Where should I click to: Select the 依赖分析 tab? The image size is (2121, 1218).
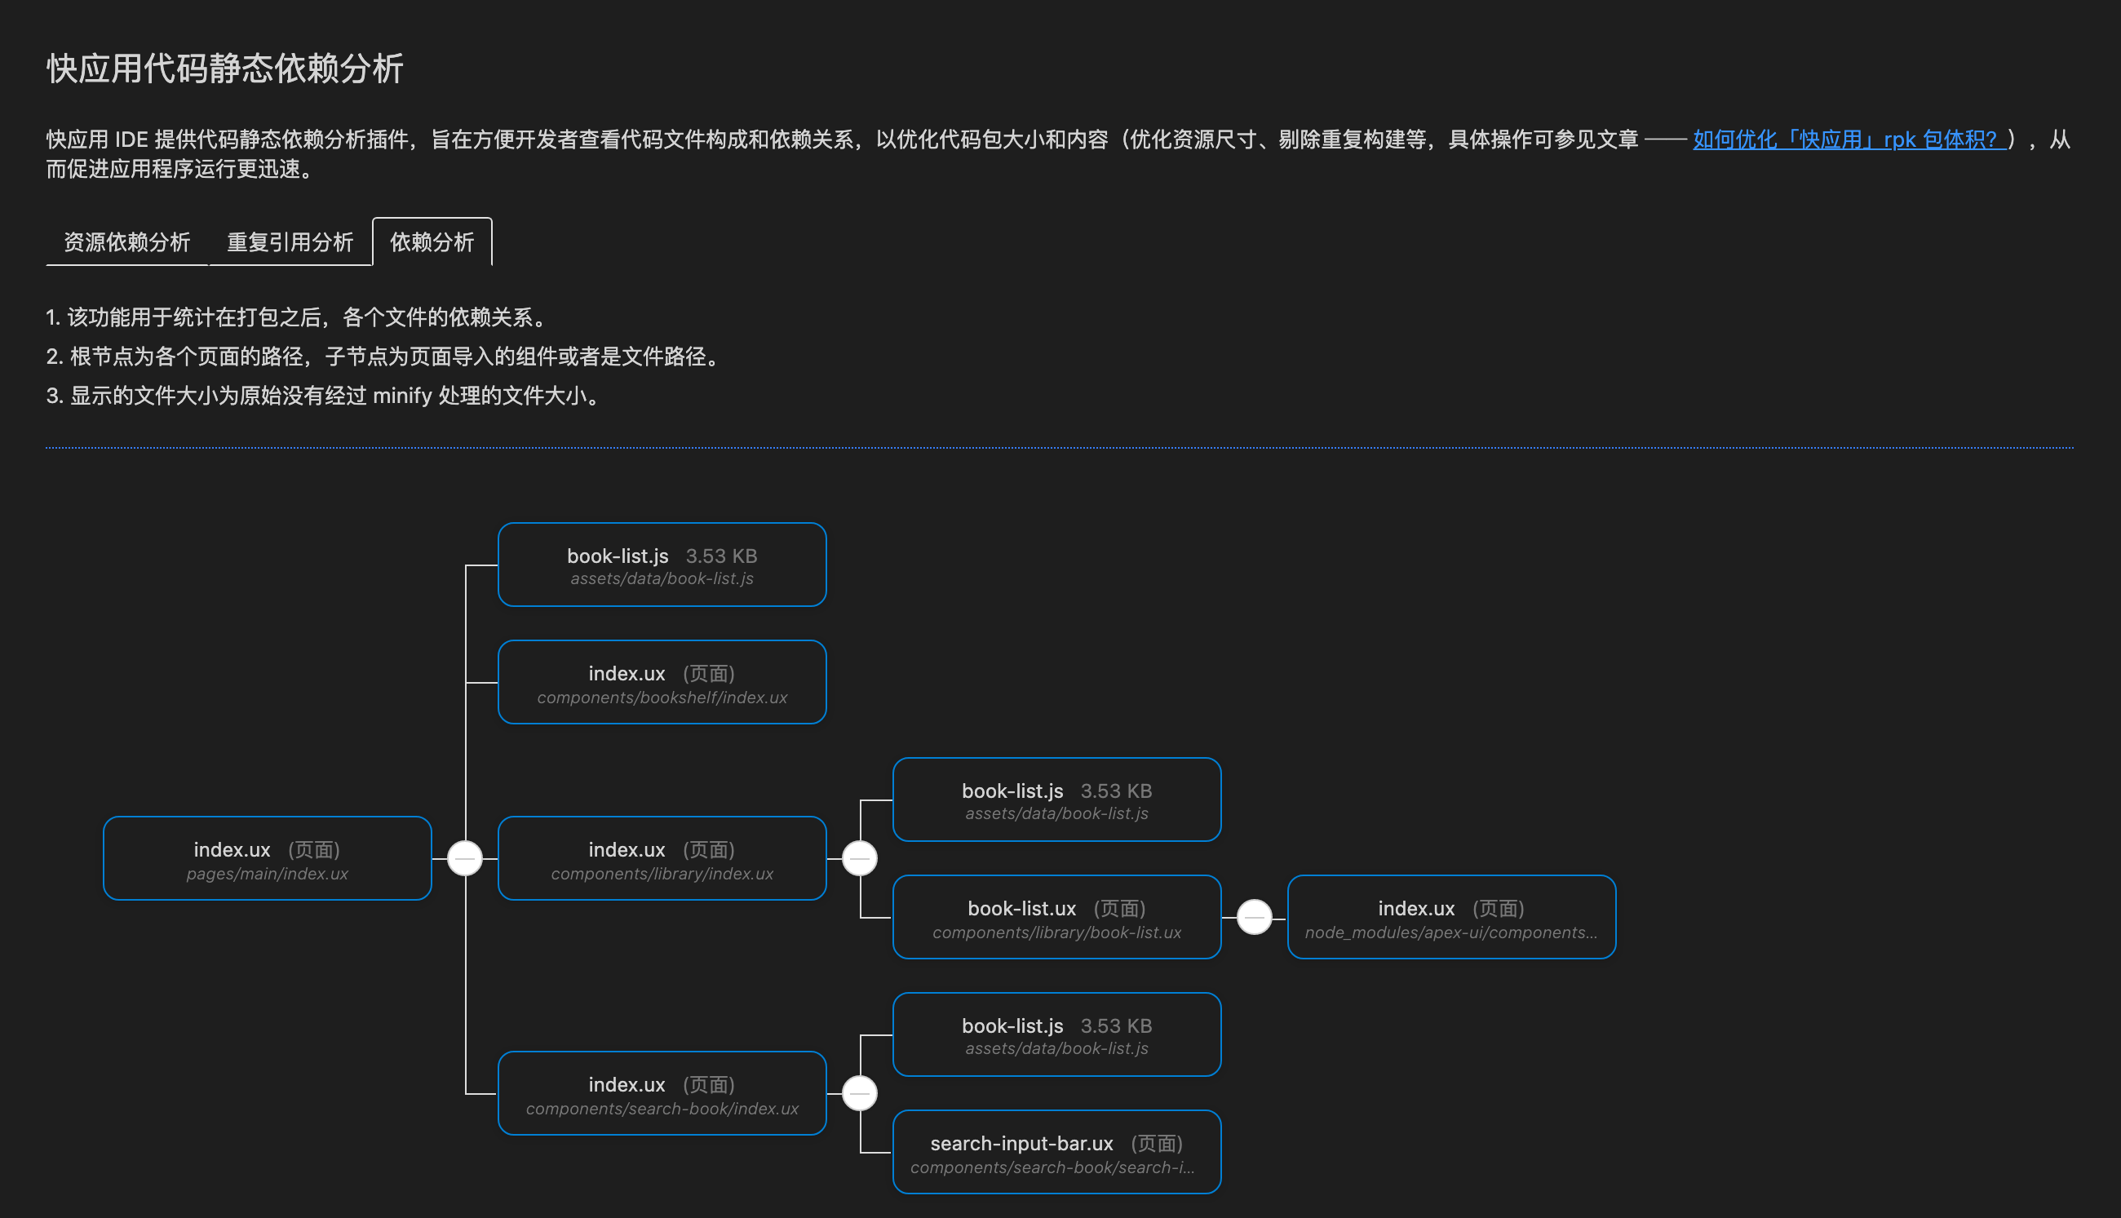click(x=432, y=241)
